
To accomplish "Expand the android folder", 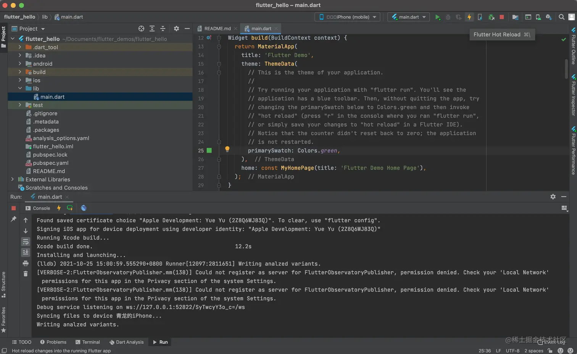I will pyautogui.click(x=20, y=64).
